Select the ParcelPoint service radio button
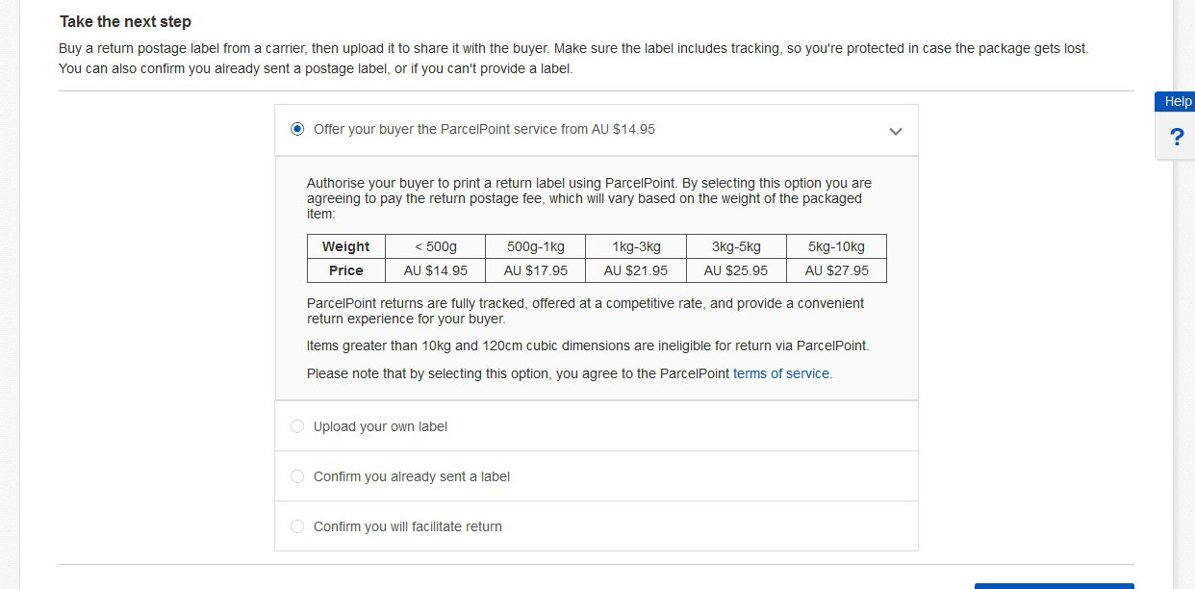 click(297, 129)
